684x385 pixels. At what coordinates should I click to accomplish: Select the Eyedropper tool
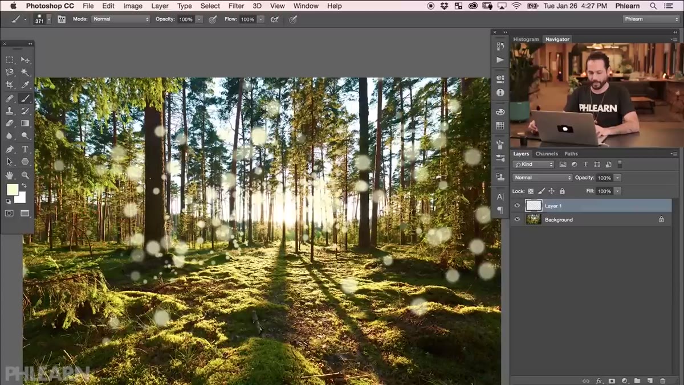25,85
